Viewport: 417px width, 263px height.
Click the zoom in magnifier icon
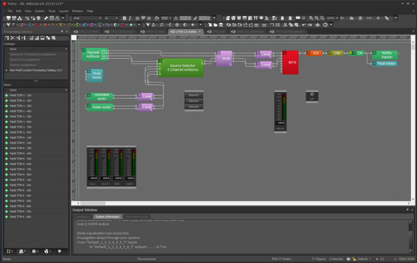point(311,18)
